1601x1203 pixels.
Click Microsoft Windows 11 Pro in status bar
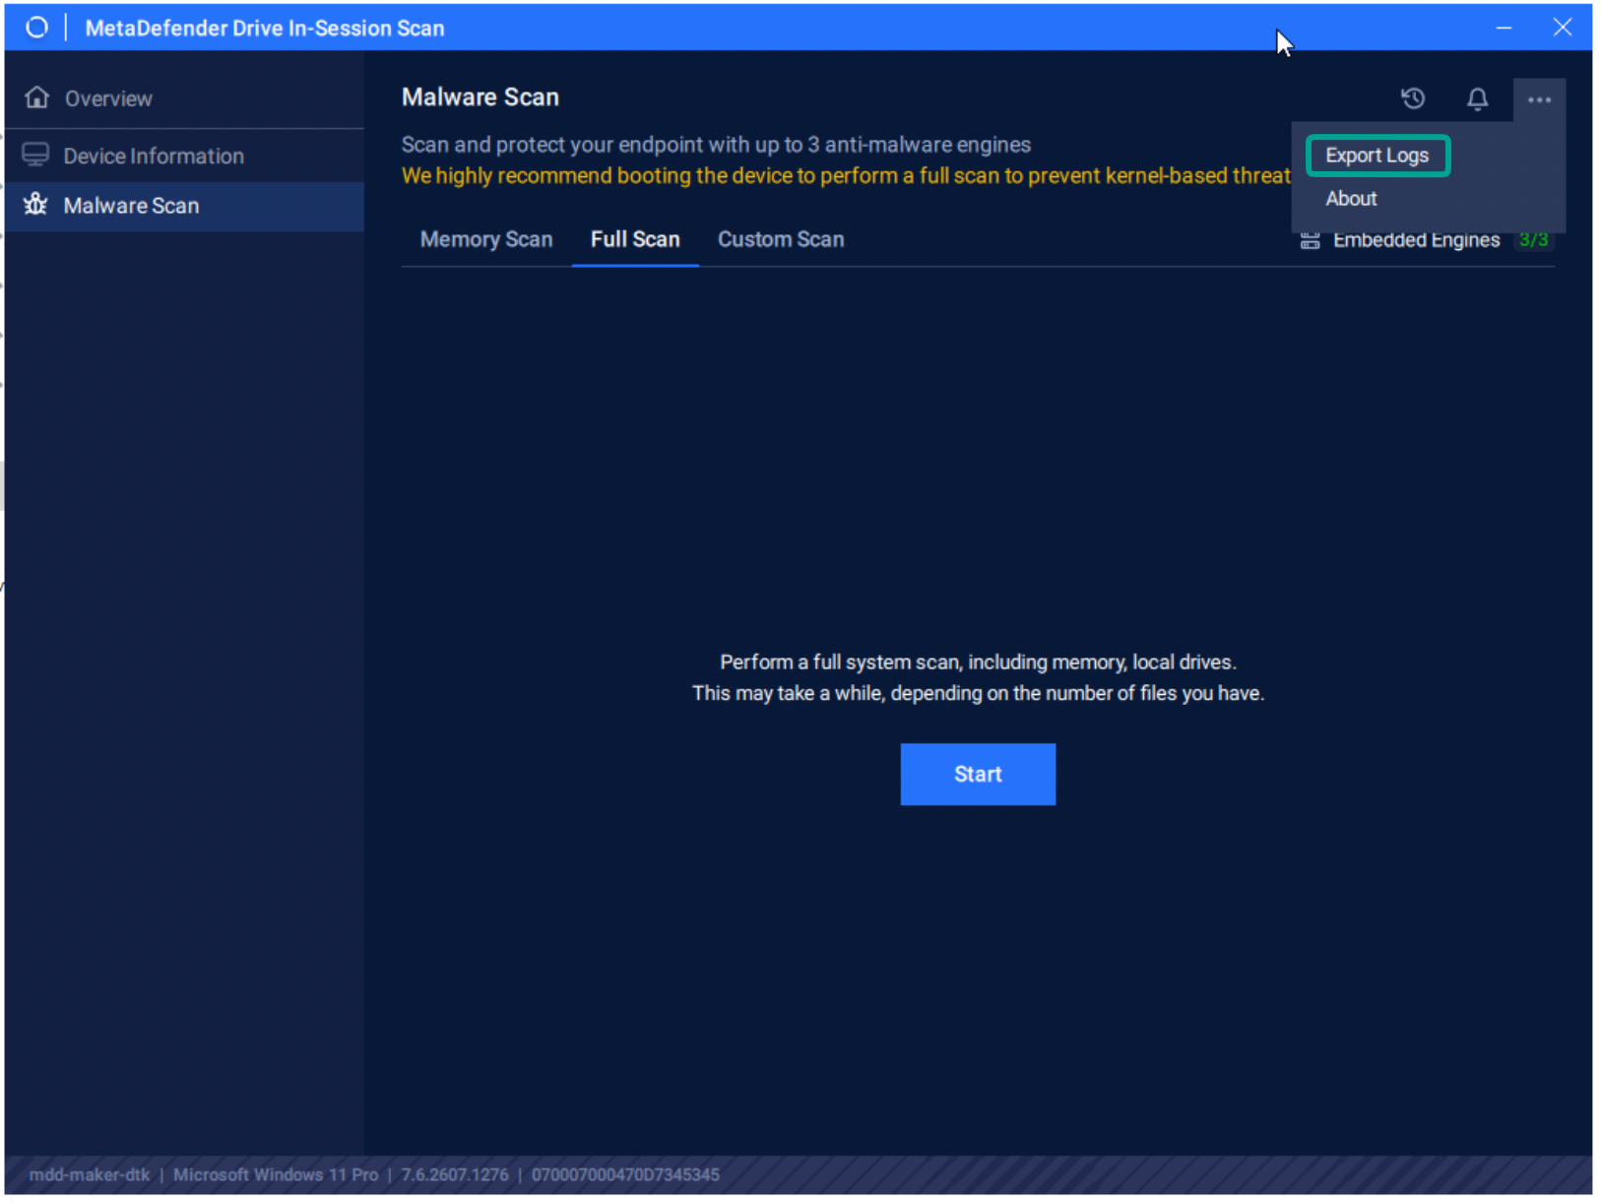[276, 1174]
